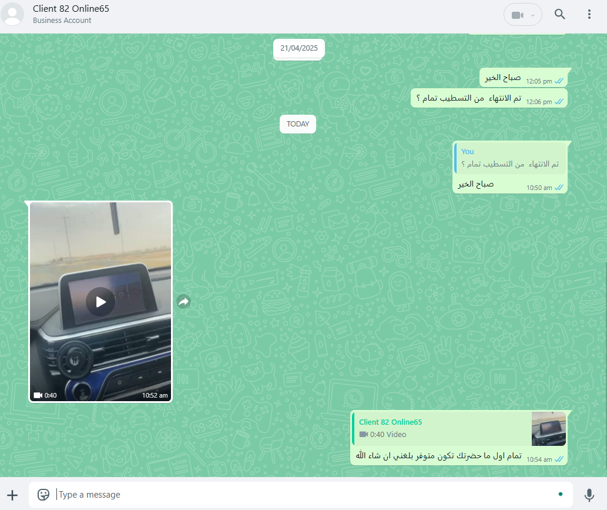Click the small video thumbnail in reply
Image resolution: width=607 pixels, height=510 pixels.
click(x=549, y=429)
